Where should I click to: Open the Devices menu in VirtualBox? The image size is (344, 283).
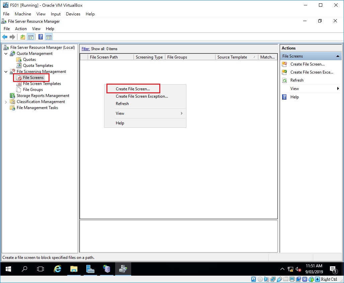pos(73,14)
